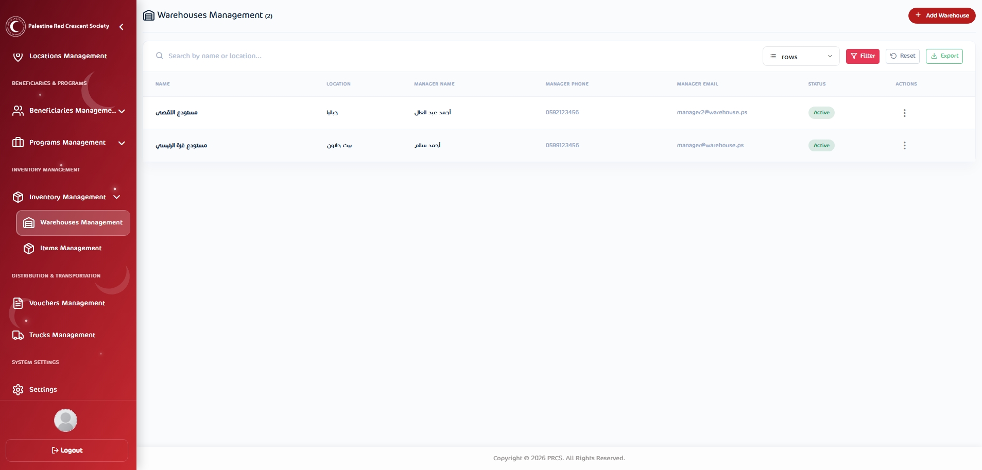
Task: Expand the Programs Management submenu
Action: 122,143
